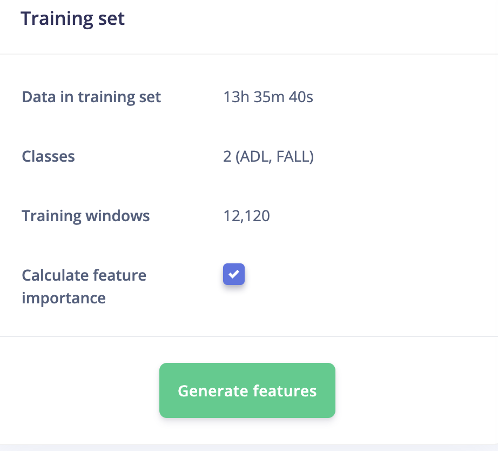Click the gray strip below the card
Viewport: 498px width, 451px height.
tap(249, 448)
